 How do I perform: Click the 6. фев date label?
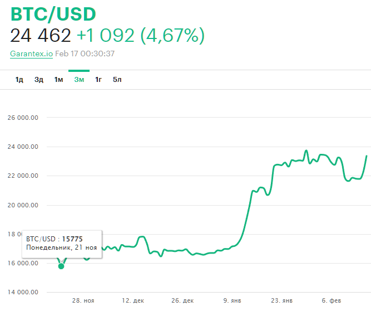click(332, 300)
